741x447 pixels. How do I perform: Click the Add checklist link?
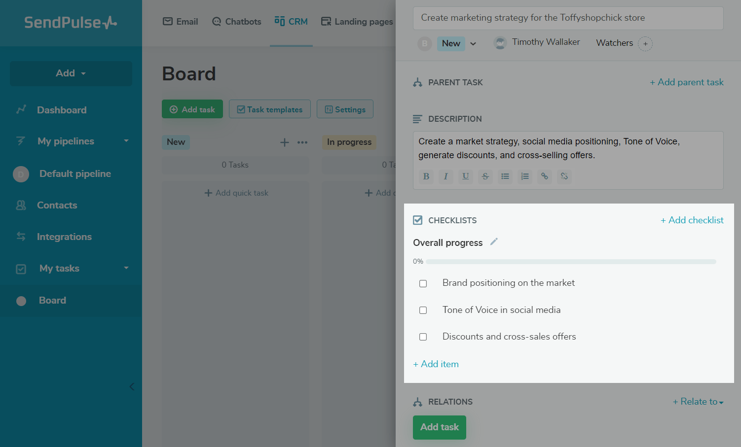pos(692,220)
